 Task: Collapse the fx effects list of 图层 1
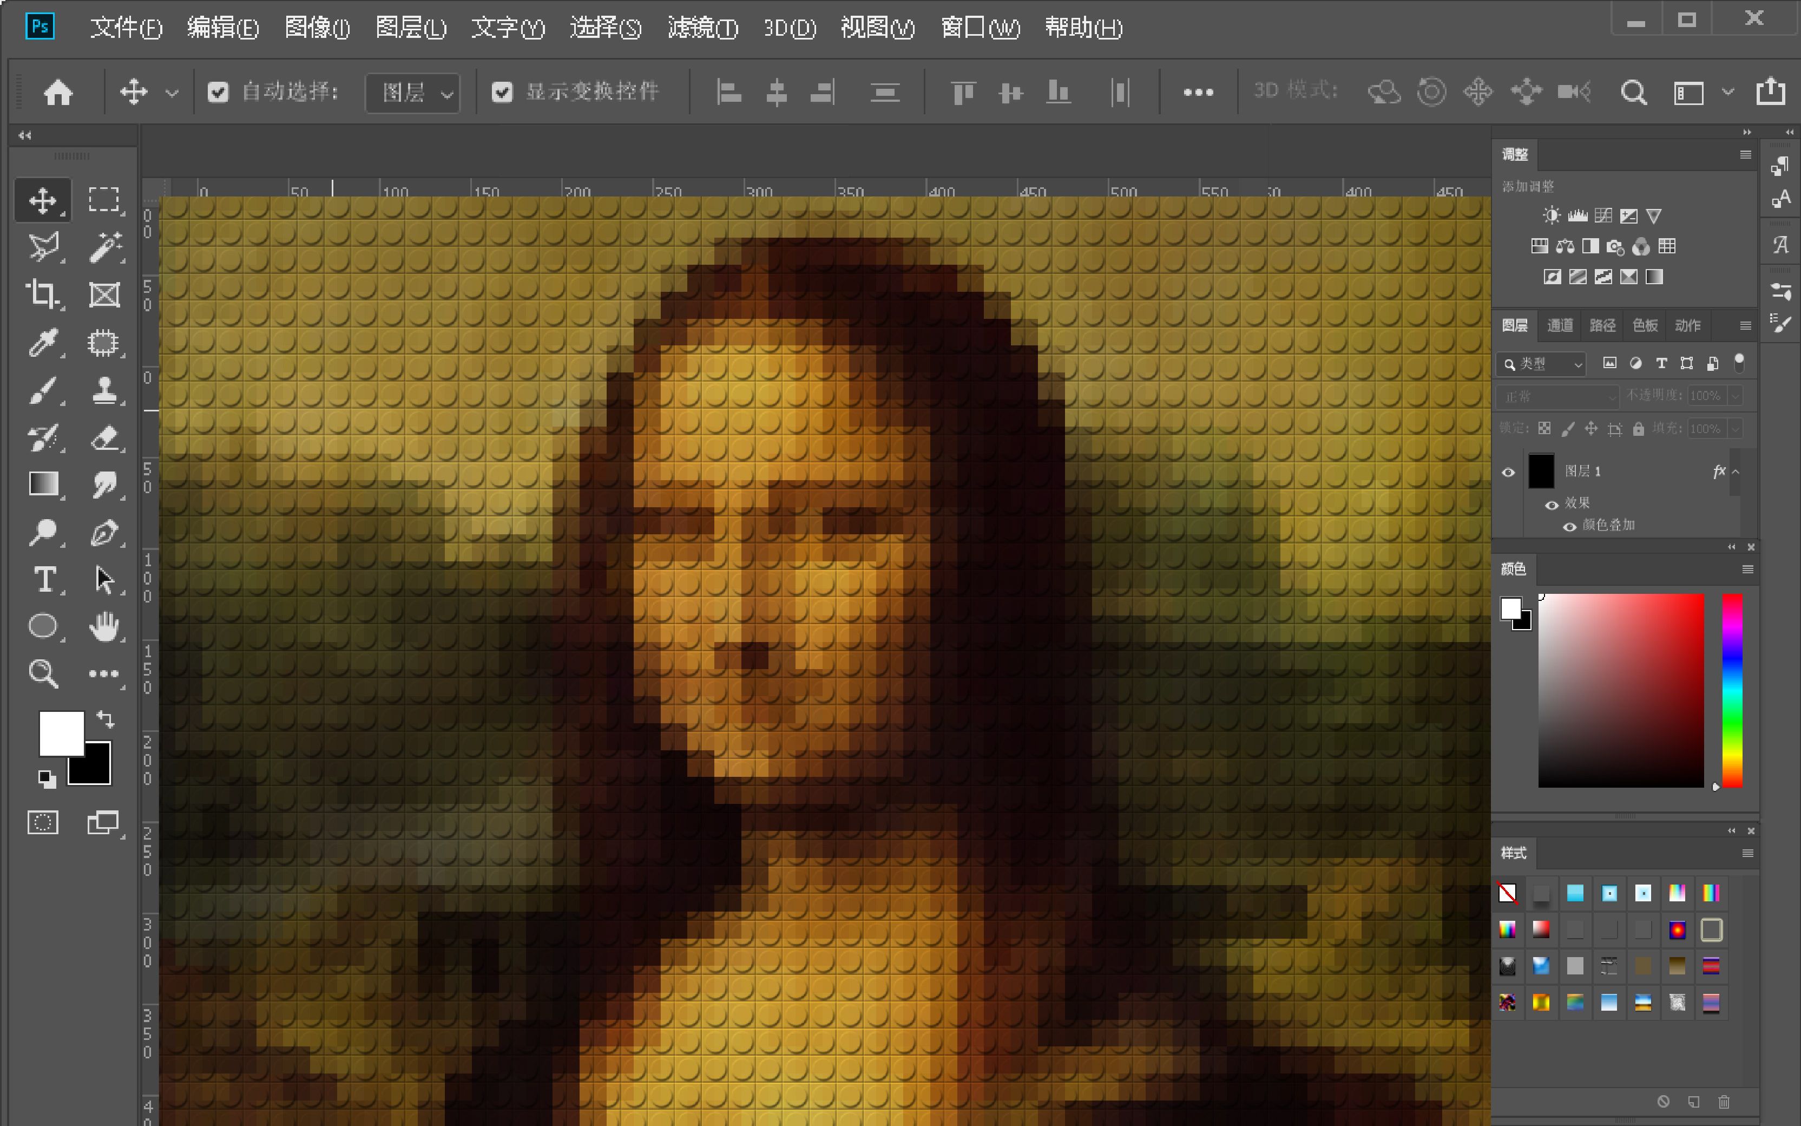(1736, 472)
